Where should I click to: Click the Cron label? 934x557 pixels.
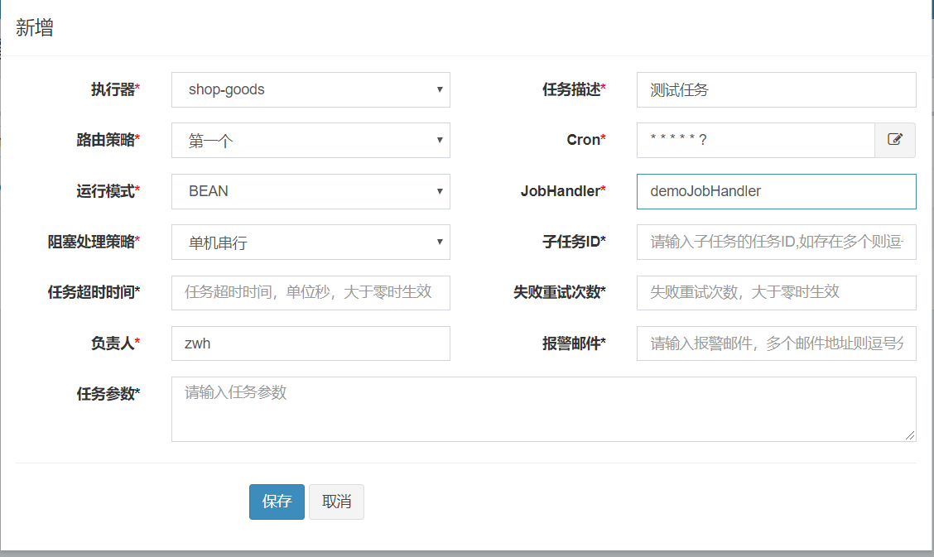click(586, 141)
